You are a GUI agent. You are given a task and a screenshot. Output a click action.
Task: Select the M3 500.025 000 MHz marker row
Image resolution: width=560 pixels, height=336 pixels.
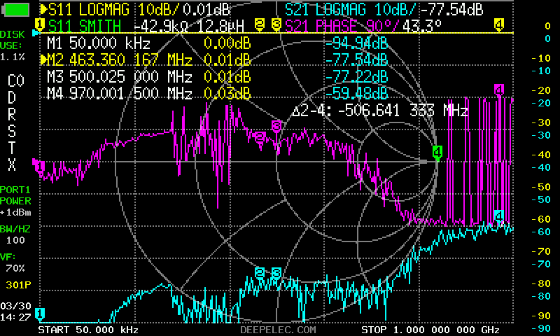(x=217, y=77)
